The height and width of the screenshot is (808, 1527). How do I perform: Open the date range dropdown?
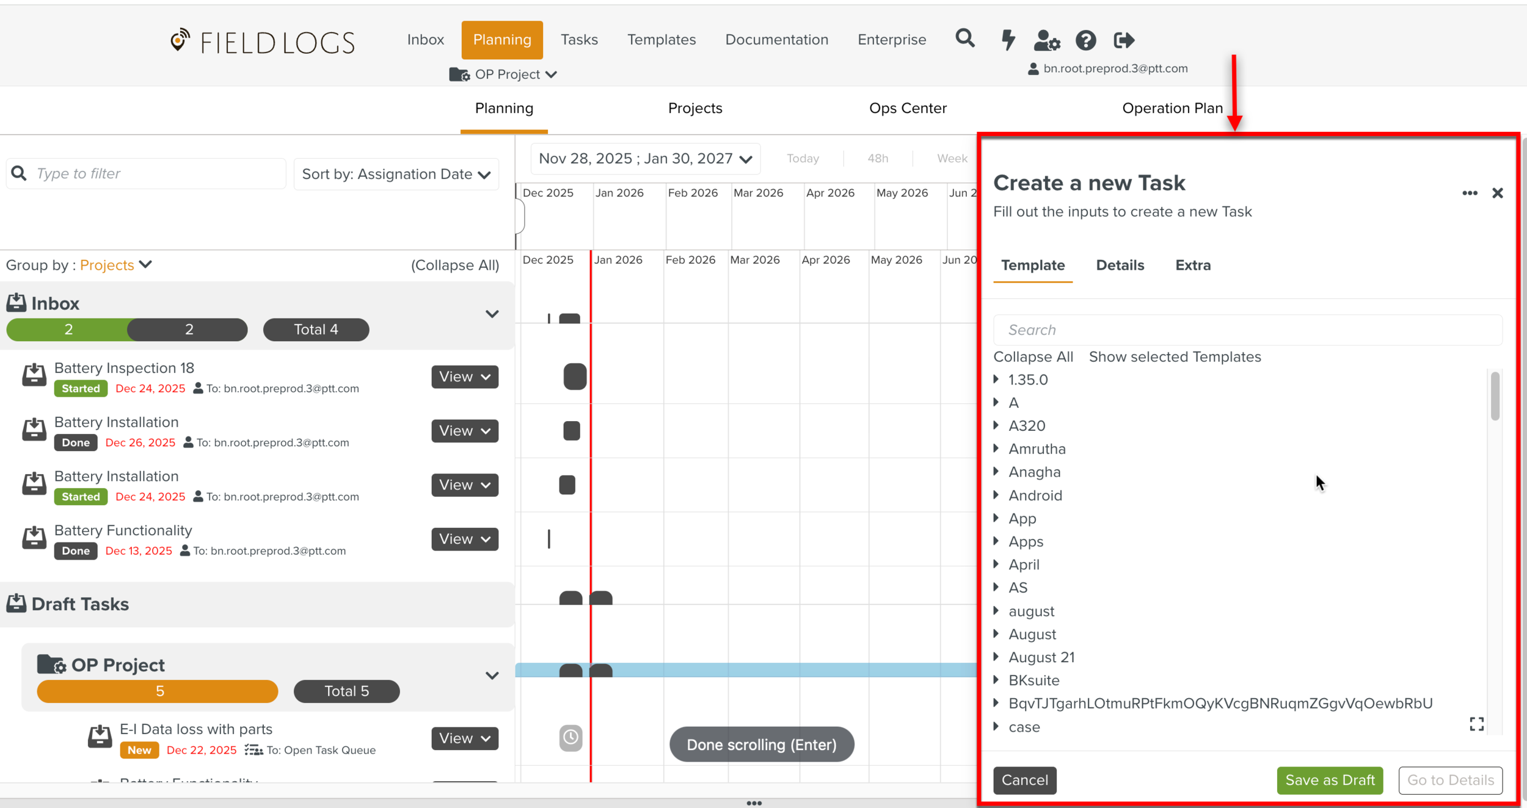(x=645, y=159)
